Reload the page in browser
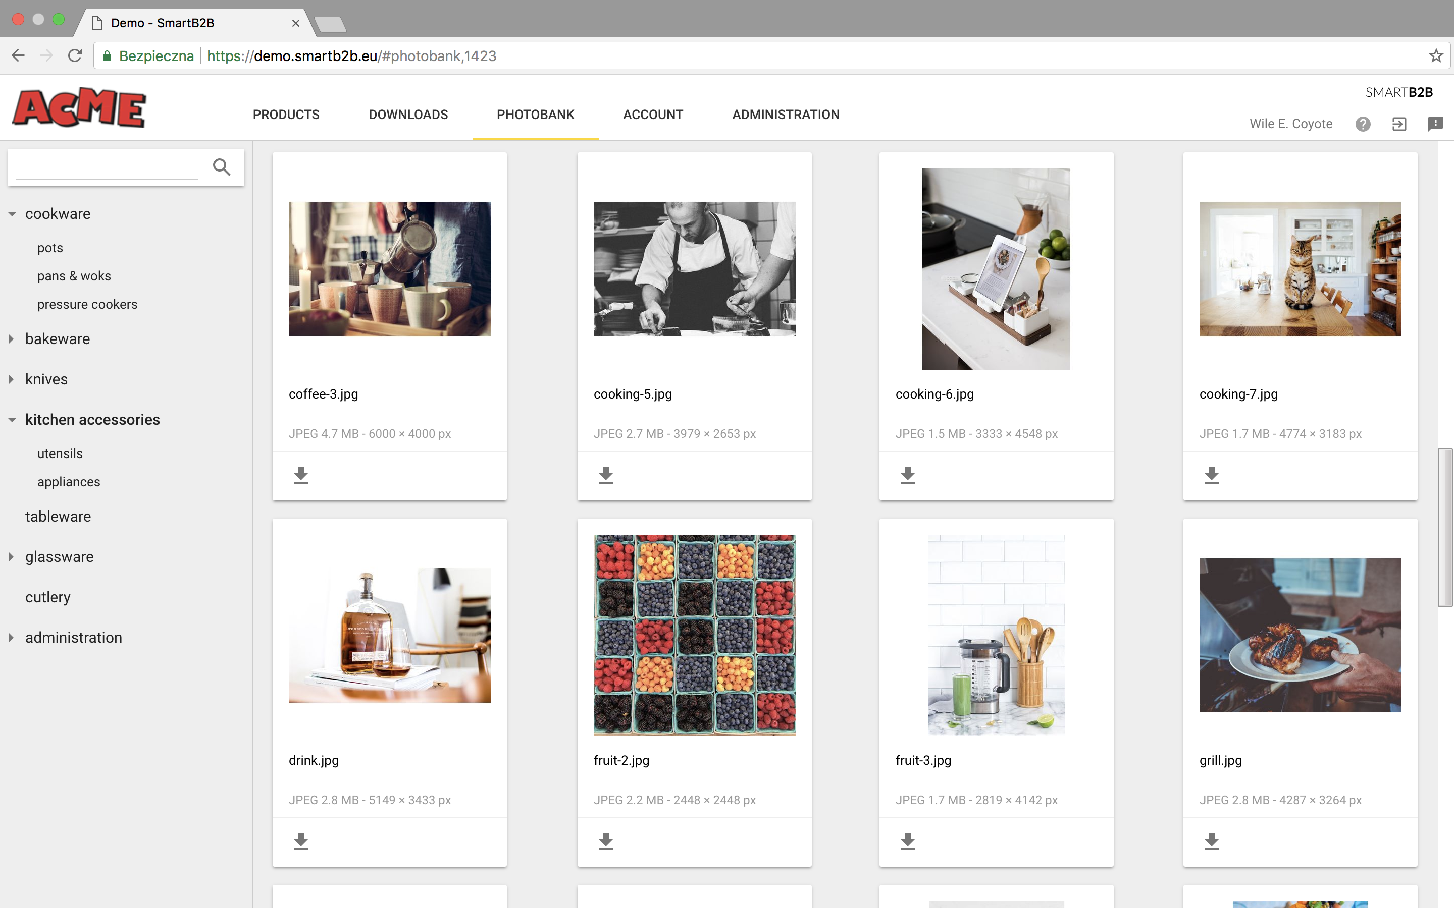 coord(75,56)
